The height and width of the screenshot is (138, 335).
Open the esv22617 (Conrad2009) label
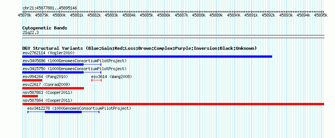pos(46,84)
